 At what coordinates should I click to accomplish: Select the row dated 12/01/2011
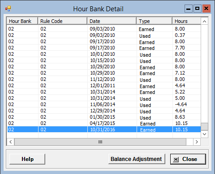(104, 85)
